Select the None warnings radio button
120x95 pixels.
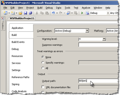coord(43,57)
